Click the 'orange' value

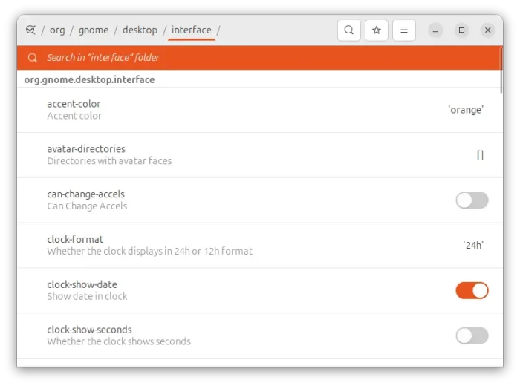(466, 110)
